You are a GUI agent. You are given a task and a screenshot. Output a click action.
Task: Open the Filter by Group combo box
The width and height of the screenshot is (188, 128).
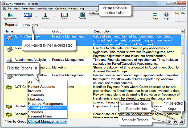coord(47,122)
